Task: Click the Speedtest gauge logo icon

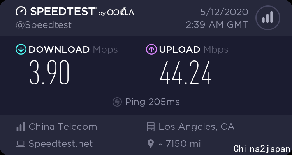Action: pos(21,12)
